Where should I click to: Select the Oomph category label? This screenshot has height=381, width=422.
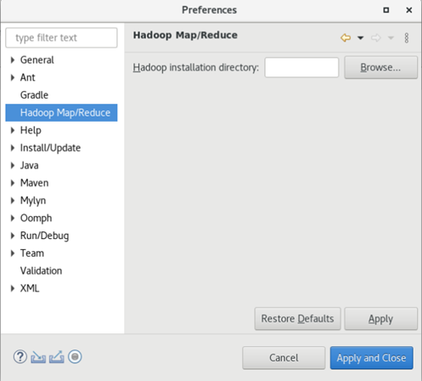36,218
